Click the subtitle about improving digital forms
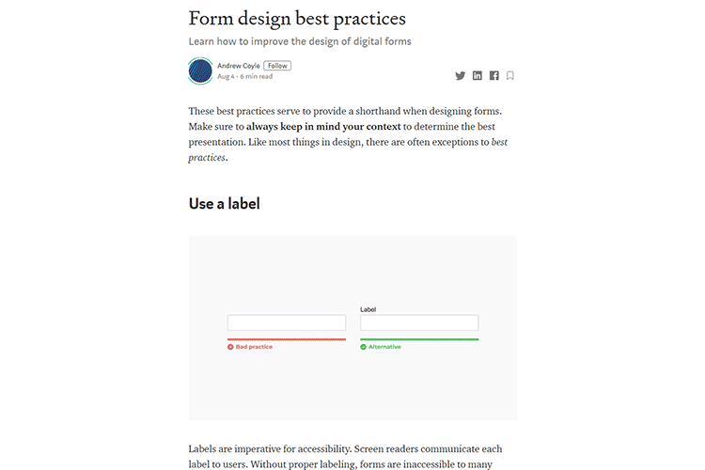 click(300, 41)
